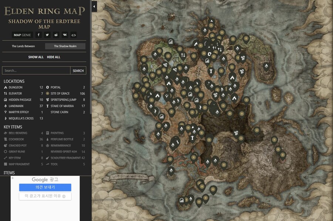Share the map on Twitter
333x221 pixels.
pyautogui.click(x=47, y=35)
